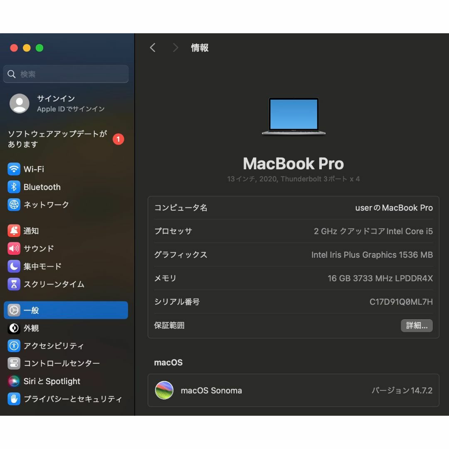Click the プライバシーとセキュリティ hand icon
This screenshot has width=449, height=449.
[14, 399]
